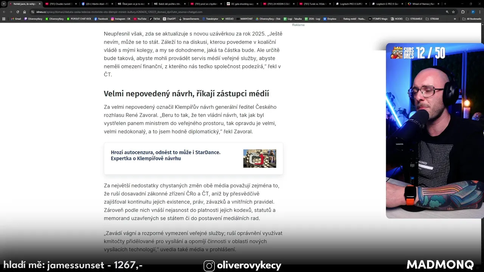Viewport: 484px width, 272px height.
Task: Reload the idnes.cz page
Action: (17, 12)
